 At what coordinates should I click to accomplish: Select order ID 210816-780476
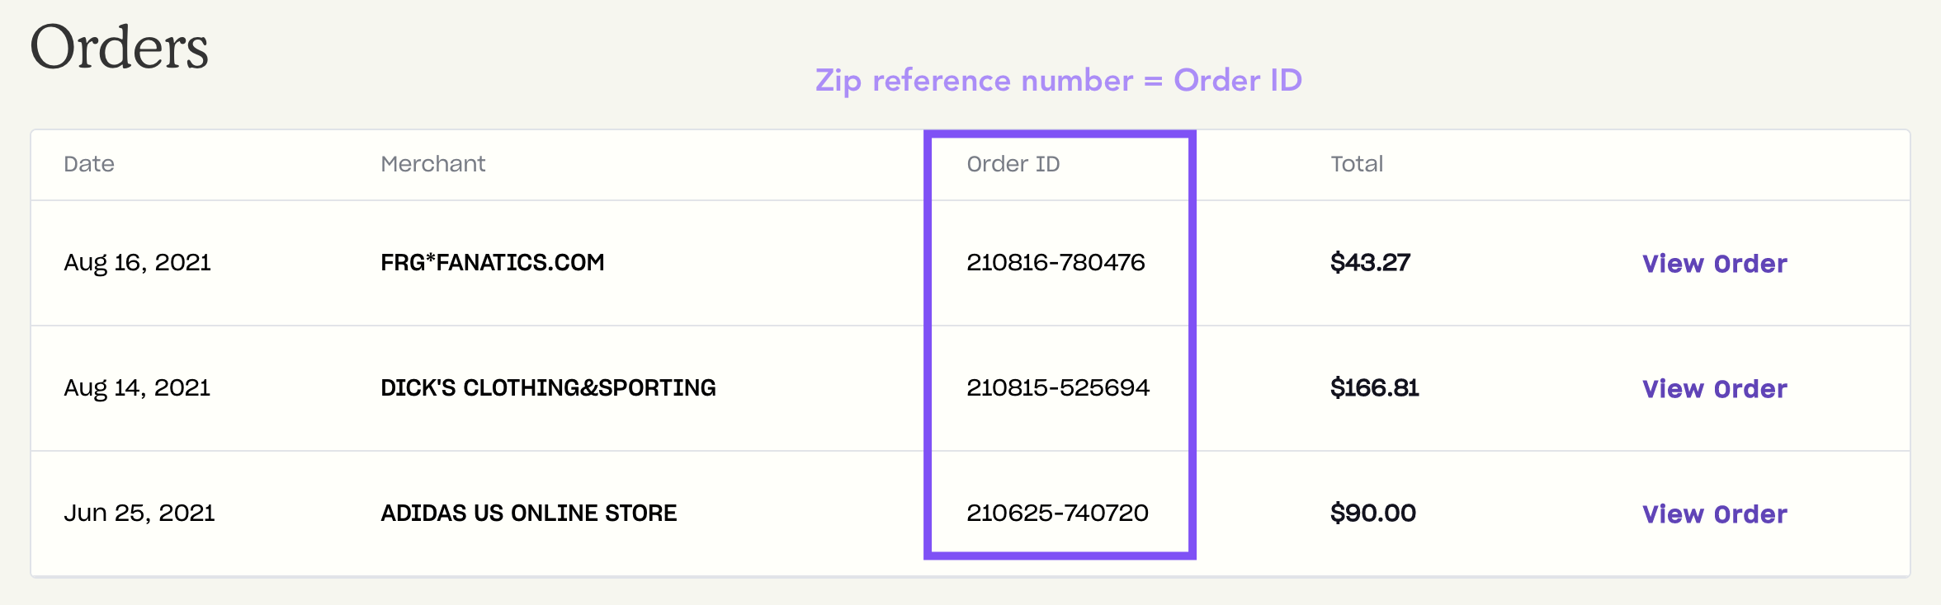pos(1056,262)
